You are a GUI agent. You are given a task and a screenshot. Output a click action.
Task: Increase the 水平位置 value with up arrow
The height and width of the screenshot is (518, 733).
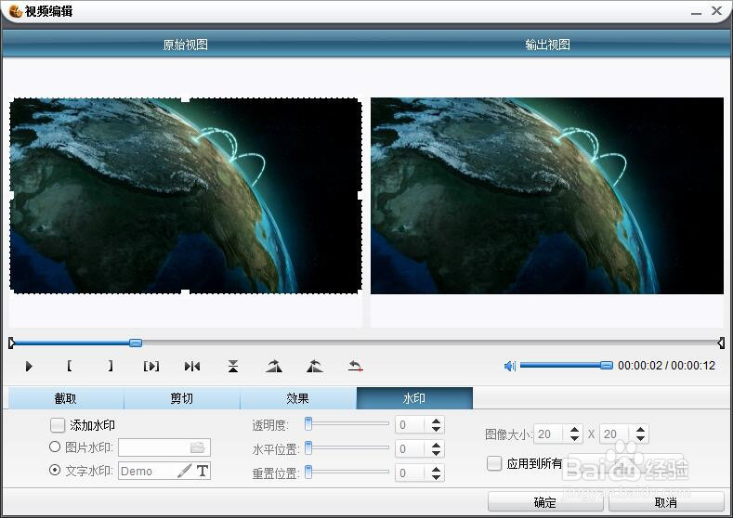tap(436, 446)
